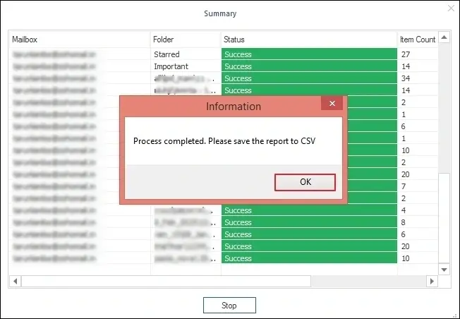The width and height of the screenshot is (460, 319).
Task: Click the vertical scrollbar down arrow
Action: click(444, 269)
